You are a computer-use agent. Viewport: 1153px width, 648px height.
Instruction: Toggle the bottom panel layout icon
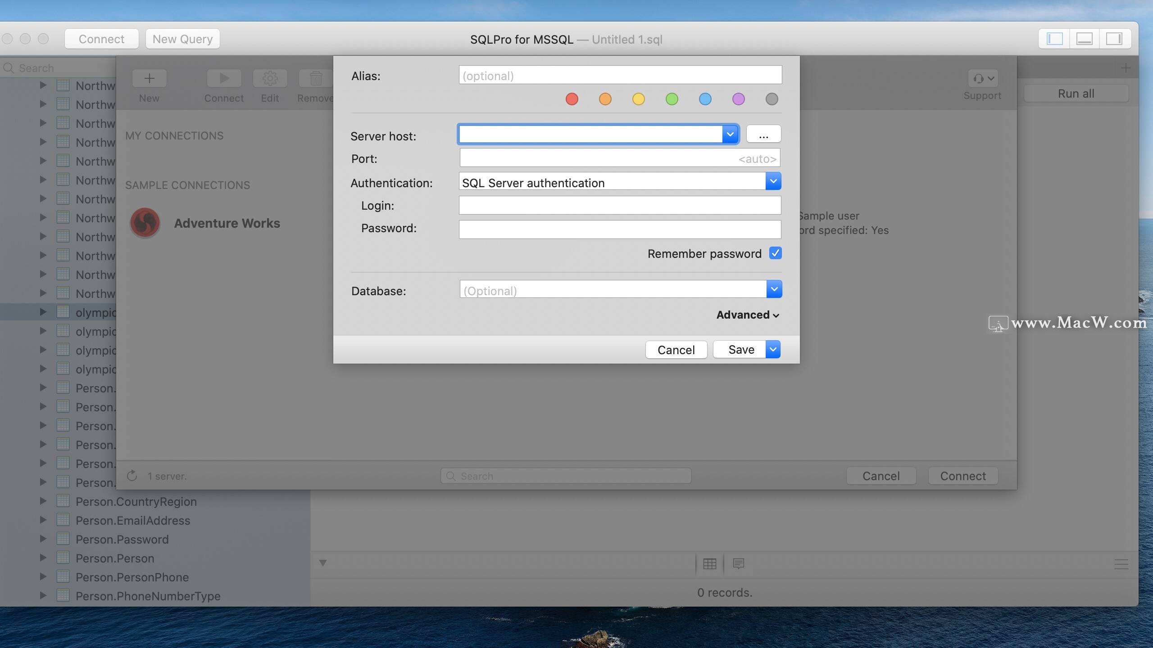click(1084, 39)
